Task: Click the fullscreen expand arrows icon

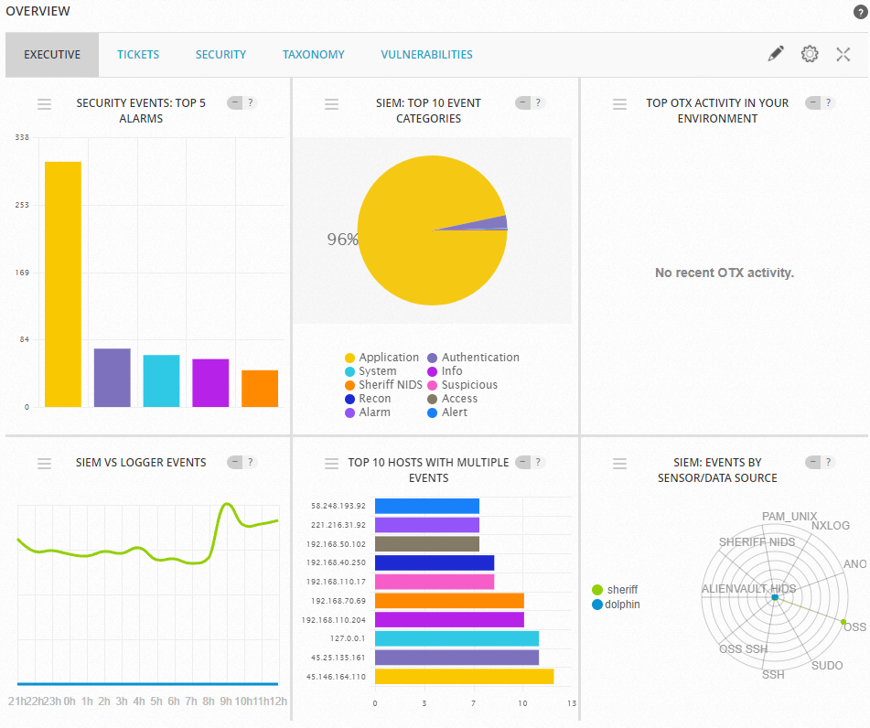Action: click(x=843, y=54)
